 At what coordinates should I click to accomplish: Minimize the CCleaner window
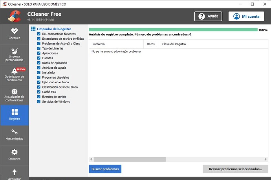[x=240, y=4]
